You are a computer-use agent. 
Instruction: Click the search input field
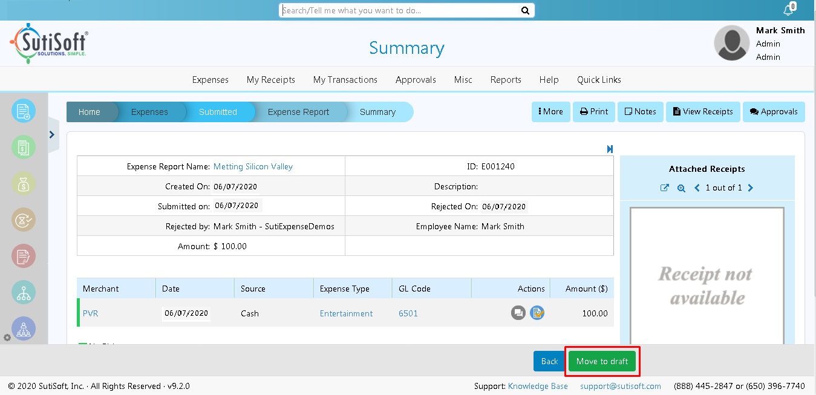[x=400, y=10]
